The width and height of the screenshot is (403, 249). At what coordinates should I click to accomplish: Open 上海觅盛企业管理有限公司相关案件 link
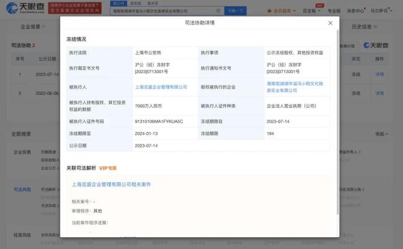point(111,185)
